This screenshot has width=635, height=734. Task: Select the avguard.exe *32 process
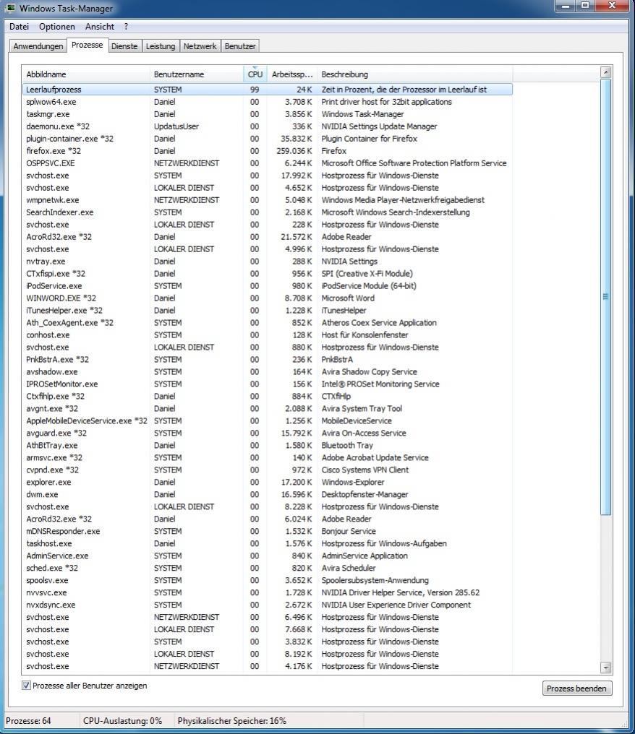[x=267, y=433]
